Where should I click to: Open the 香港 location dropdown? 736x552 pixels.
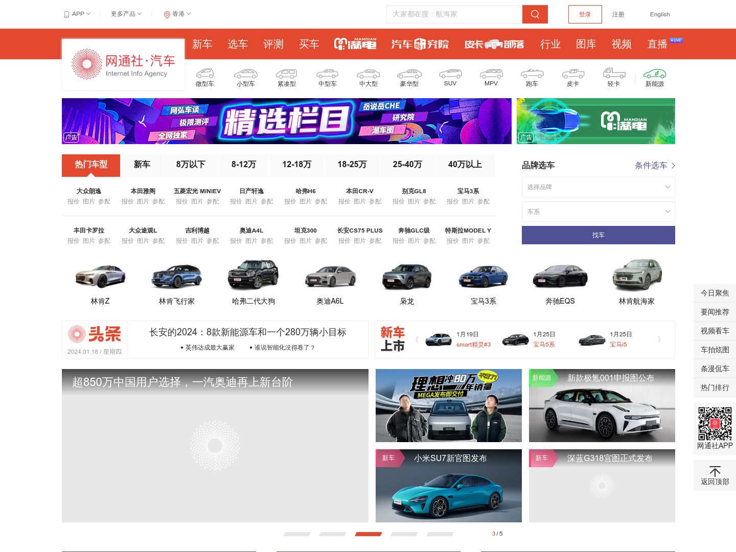[x=177, y=14]
